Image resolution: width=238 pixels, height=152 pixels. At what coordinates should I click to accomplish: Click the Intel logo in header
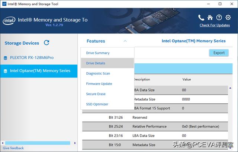point(9,20)
